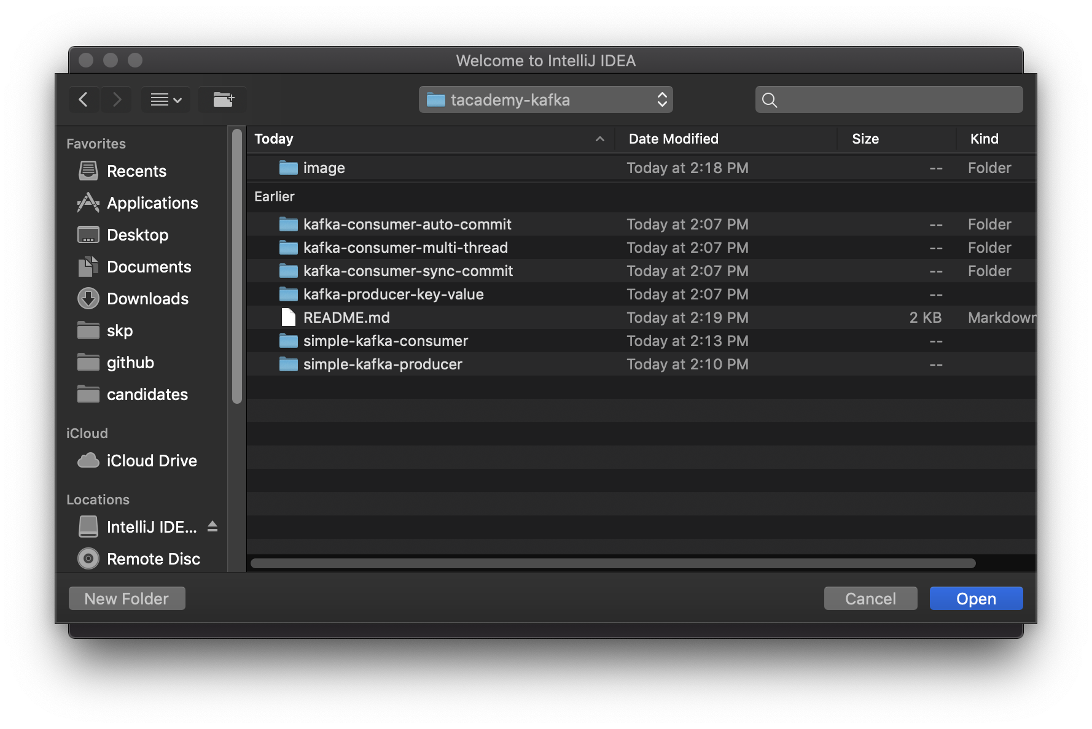
Task: Click the Earlier group header
Action: (275, 196)
